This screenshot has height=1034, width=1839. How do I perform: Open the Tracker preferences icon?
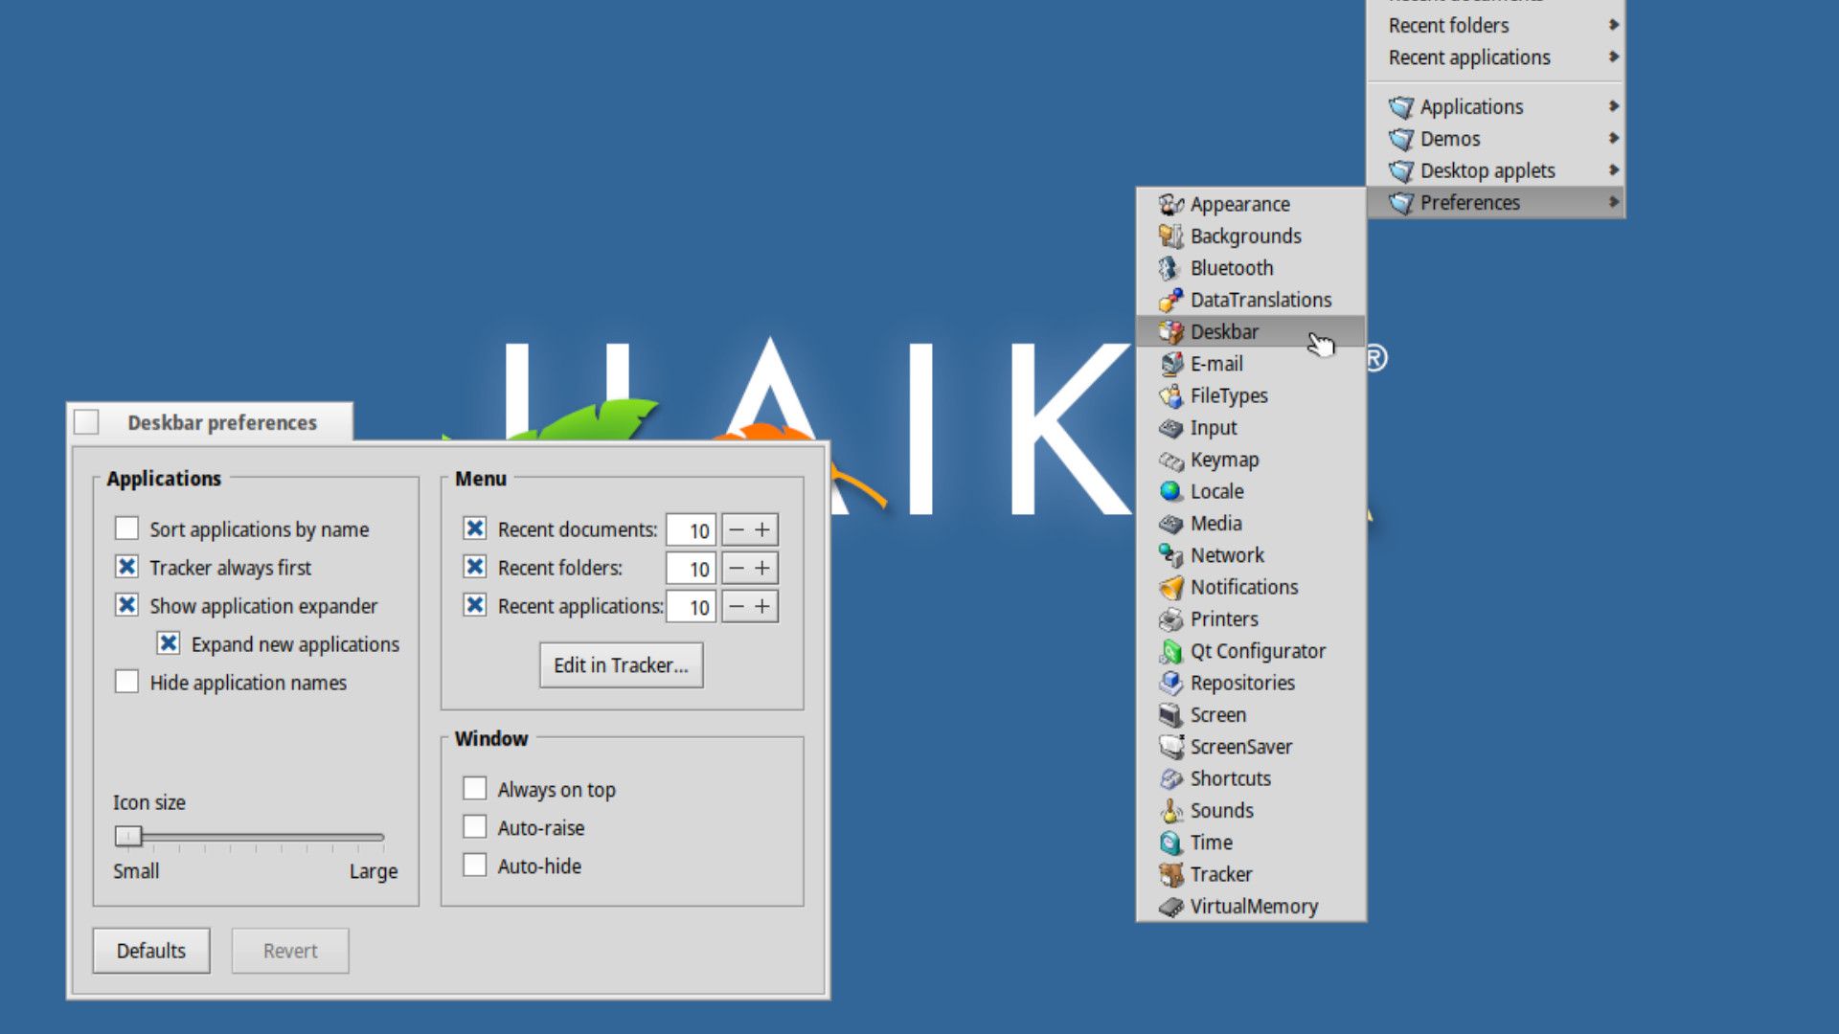(1170, 874)
